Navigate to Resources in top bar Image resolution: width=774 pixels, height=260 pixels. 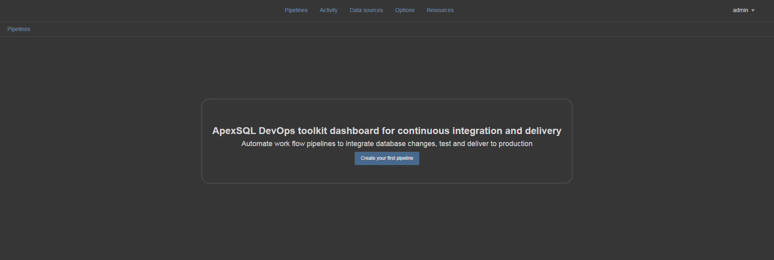coord(440,10)
